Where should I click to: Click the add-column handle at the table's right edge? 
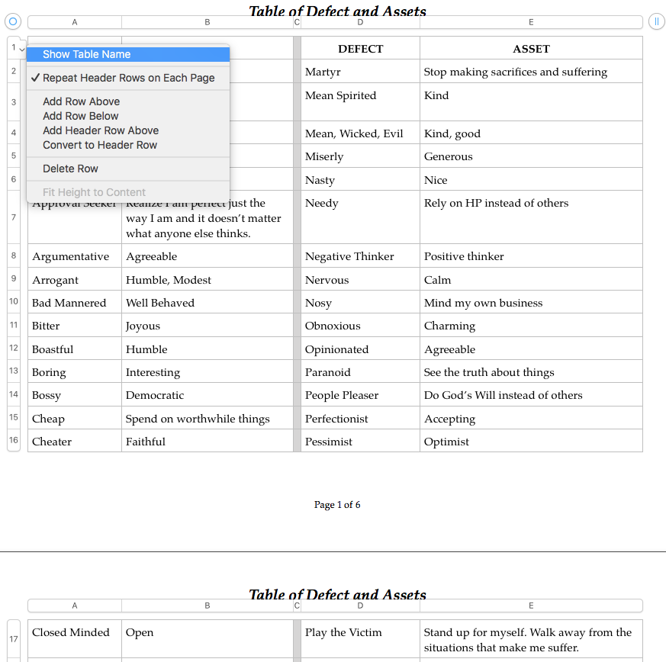656,21
